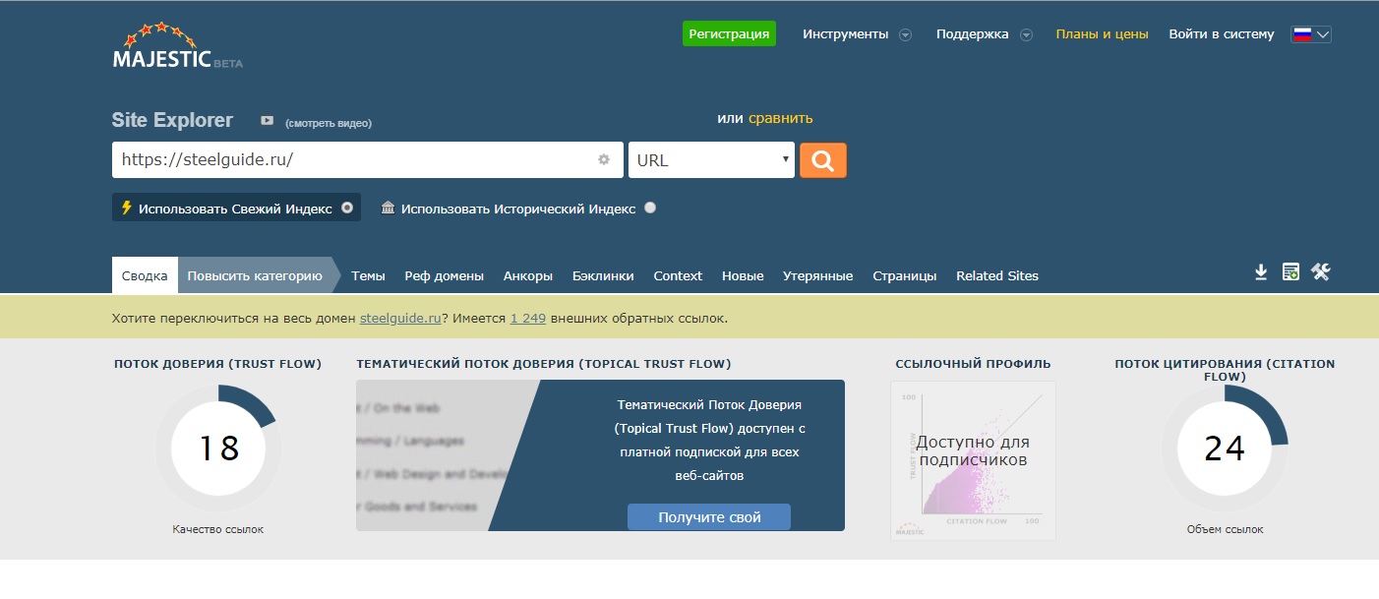Viewport: 1379px width, 599px height.
Task: Switch to the Сводка tab
Action: pos(145,275)
